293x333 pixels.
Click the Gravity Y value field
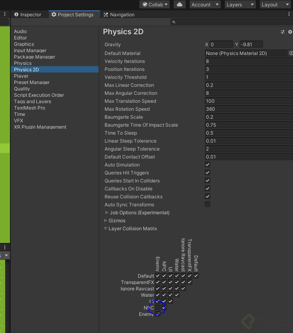[x=251, y=45]
